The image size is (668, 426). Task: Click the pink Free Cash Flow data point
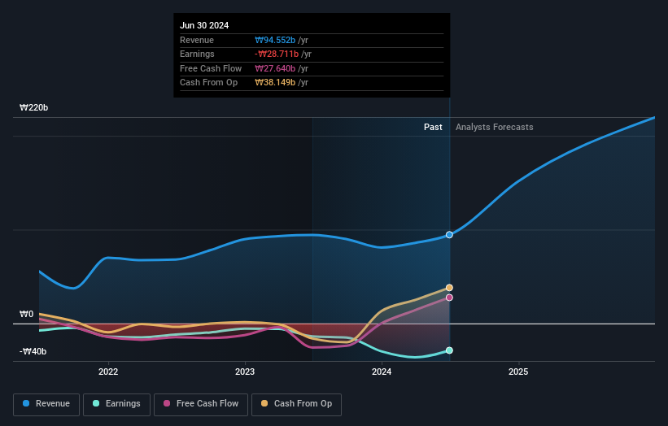coord(449,298)
